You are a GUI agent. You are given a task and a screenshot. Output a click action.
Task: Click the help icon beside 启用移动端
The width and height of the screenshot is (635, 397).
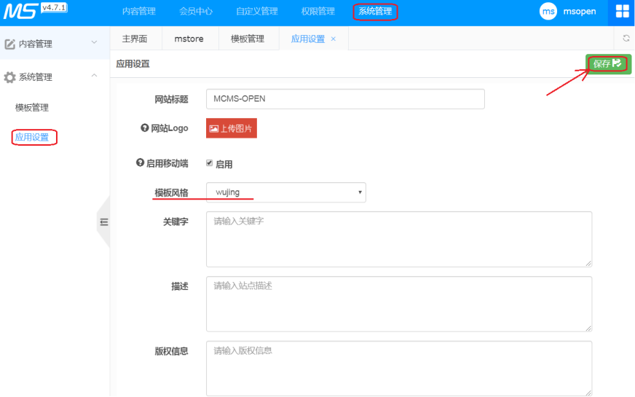[x=140, y=162]
